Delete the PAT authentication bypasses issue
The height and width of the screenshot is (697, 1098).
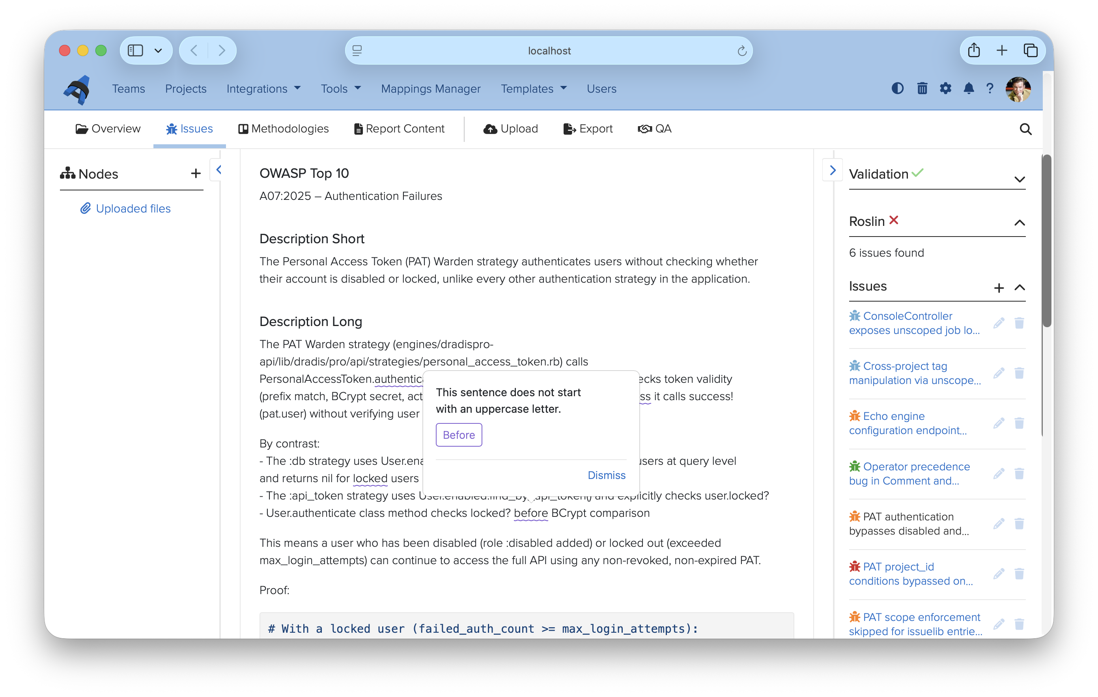tap(1019, 524)
